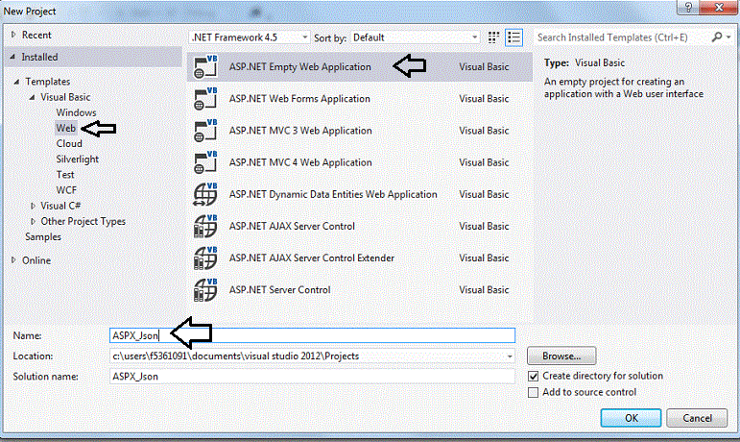Expand the Recent section
Viewport: 740px width, 442px height.
13,35
